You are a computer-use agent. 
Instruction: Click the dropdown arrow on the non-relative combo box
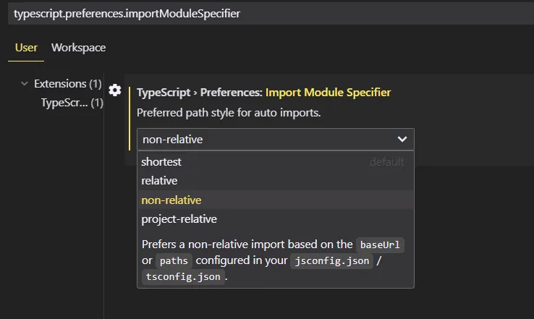pos(402,139)
